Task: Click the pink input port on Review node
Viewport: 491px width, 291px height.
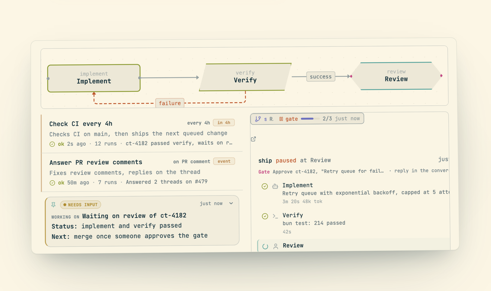Action: 351,76
